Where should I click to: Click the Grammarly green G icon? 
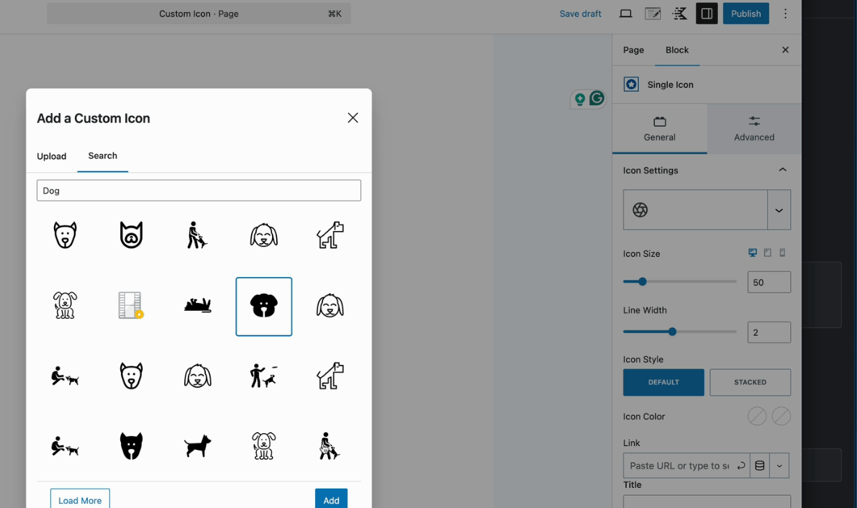tap(597, 98)
